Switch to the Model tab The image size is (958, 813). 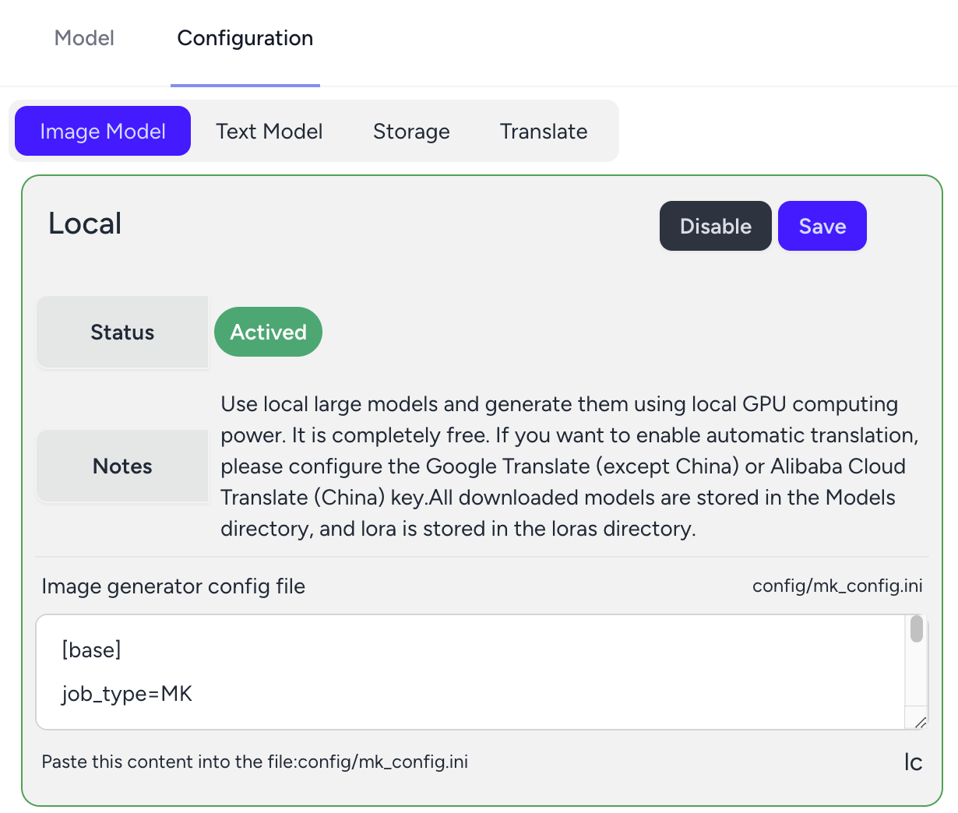coord(84,38)
